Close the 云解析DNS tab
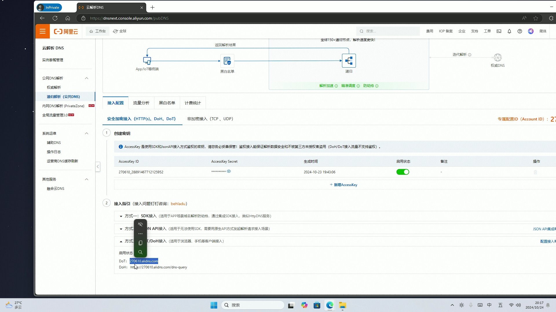556x312 pixels. coord(142,8)
